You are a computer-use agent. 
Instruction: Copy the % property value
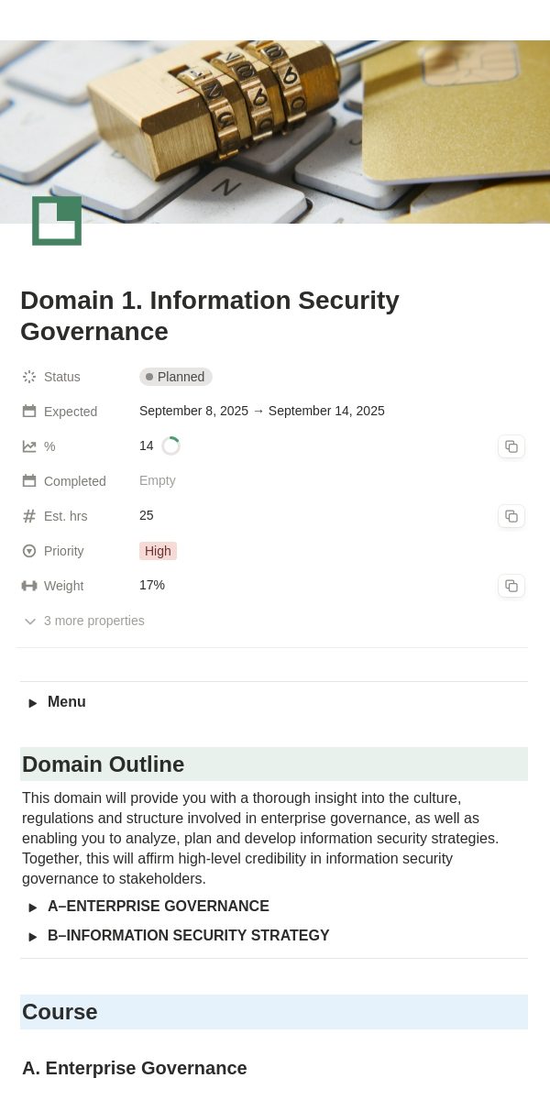click(511, 446)
